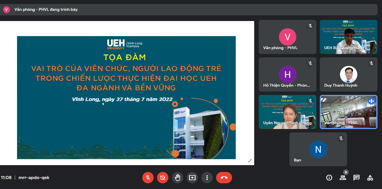Click the speaking audio indicator on room tile

click(x=371, y=101)
